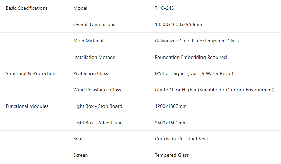Image resolution: width=281 pixels, height=164 pixels.
Task: Click the Basic Specifications category cell
Action: 27,8
